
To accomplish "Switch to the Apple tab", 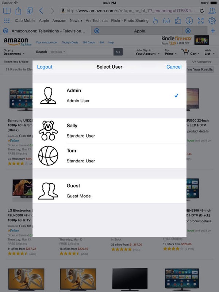I will [139, 31].
